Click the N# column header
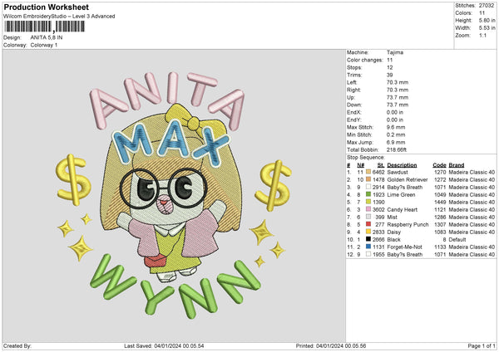Image resolution: width=499 pixels, height=352 pixels. (x=361, y=165)
